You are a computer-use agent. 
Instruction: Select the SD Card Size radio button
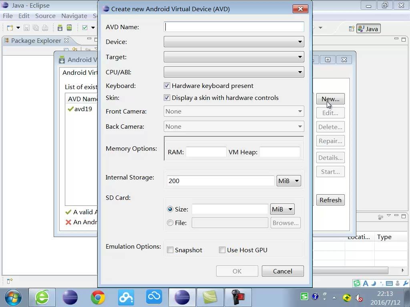point(170,209)
